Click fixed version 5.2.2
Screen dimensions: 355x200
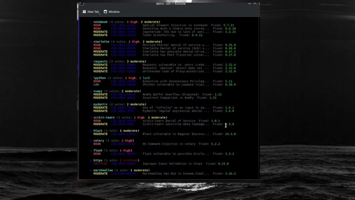pyautogui.click(x=215, y=144)
